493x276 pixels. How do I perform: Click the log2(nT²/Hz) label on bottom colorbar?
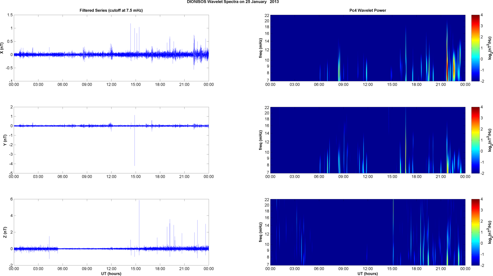490,232
